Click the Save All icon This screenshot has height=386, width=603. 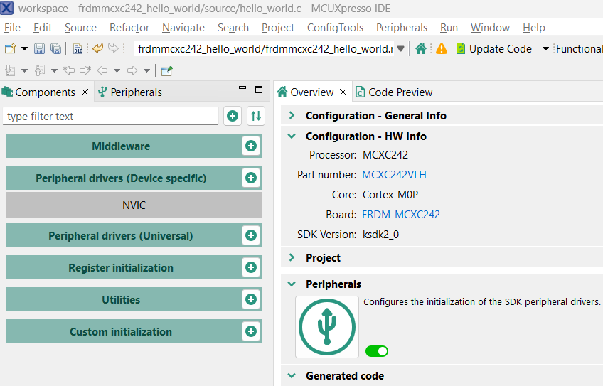click(55, 49)
